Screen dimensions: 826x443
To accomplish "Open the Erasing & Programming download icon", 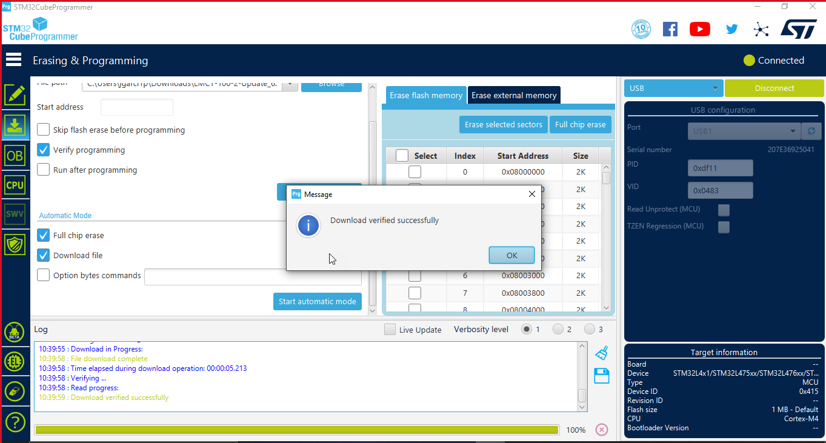I will pyautogui.click(x=15, y=125).
